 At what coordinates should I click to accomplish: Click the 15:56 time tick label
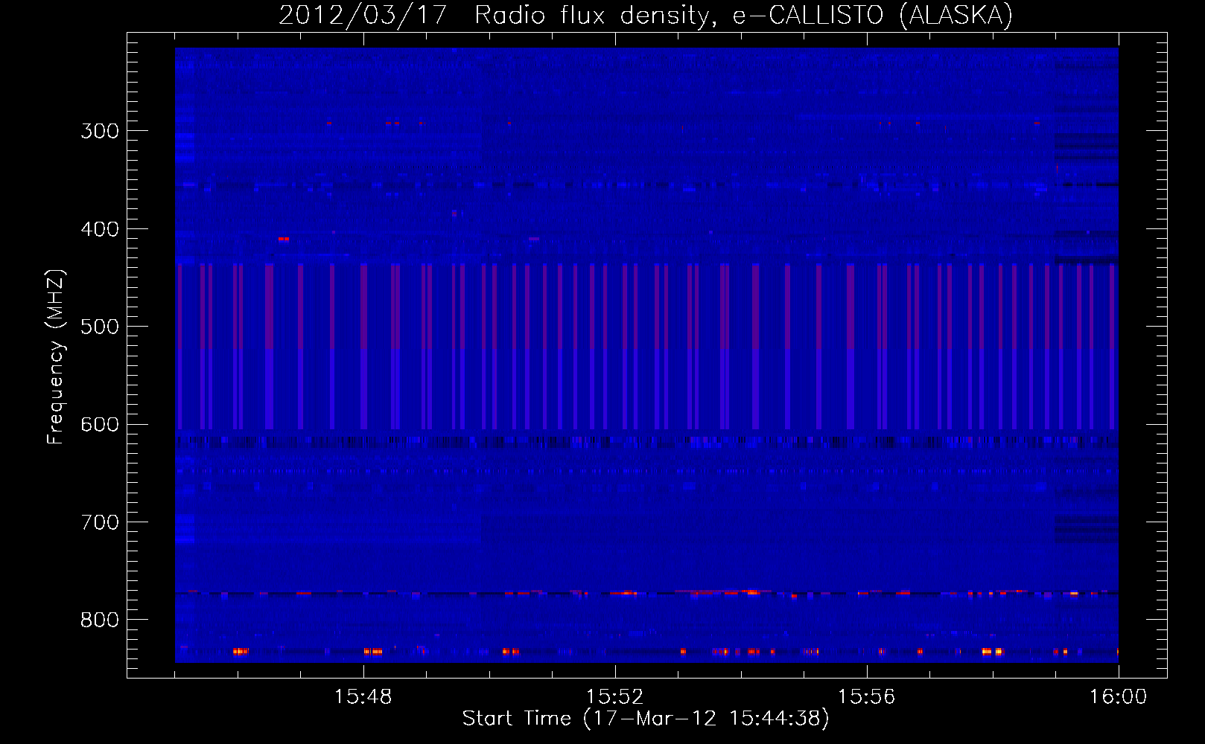866,697
